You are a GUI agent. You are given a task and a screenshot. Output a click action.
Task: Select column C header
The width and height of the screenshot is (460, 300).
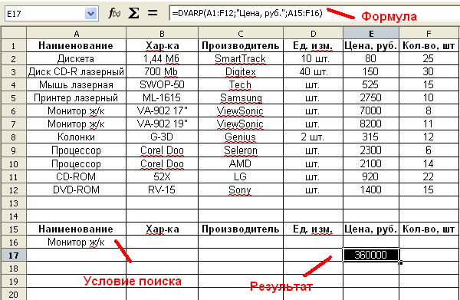tap(241, 33)
